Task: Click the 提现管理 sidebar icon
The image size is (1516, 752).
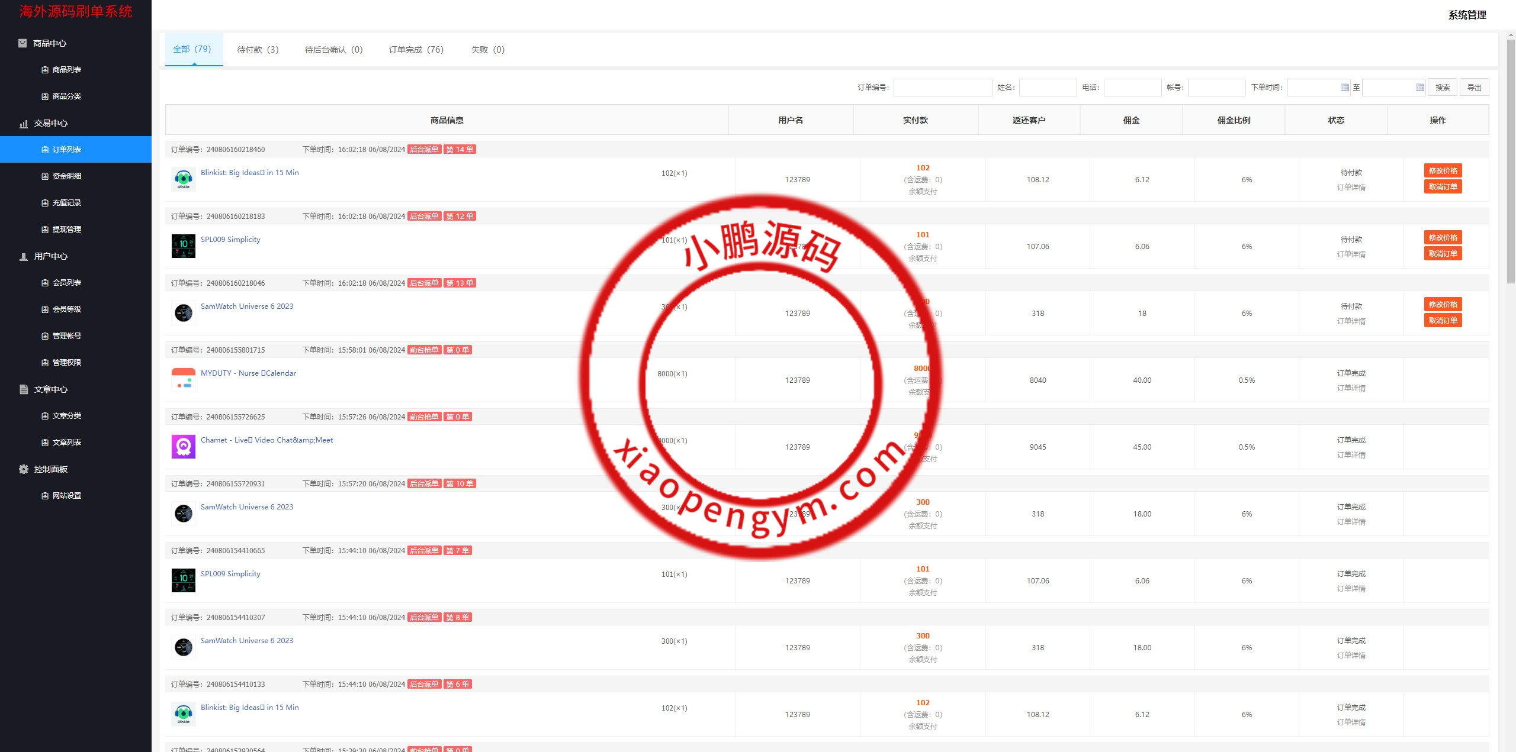Action: 45,230
